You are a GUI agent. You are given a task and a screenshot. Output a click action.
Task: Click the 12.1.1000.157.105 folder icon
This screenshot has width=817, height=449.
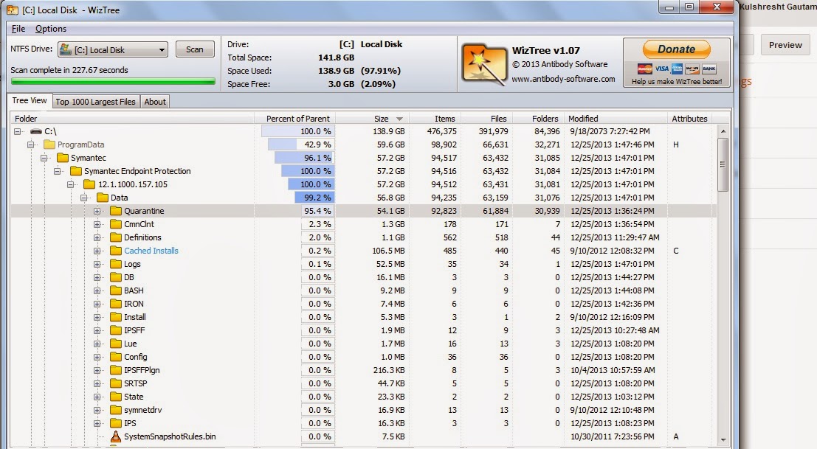click(89, 184)
